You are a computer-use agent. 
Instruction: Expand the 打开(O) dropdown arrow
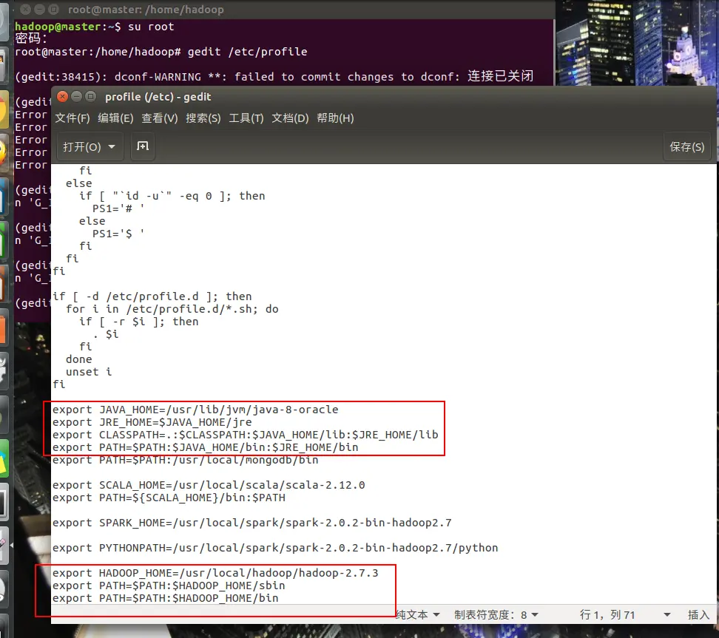(x=112, y=146)
